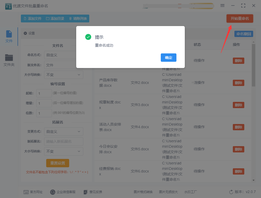Click the version refresh icon

[231, 192]
